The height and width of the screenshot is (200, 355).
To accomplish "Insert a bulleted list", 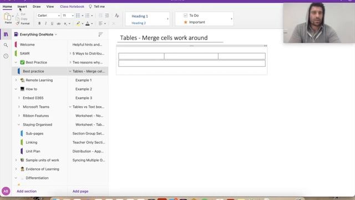I will [x=78, y=16].
